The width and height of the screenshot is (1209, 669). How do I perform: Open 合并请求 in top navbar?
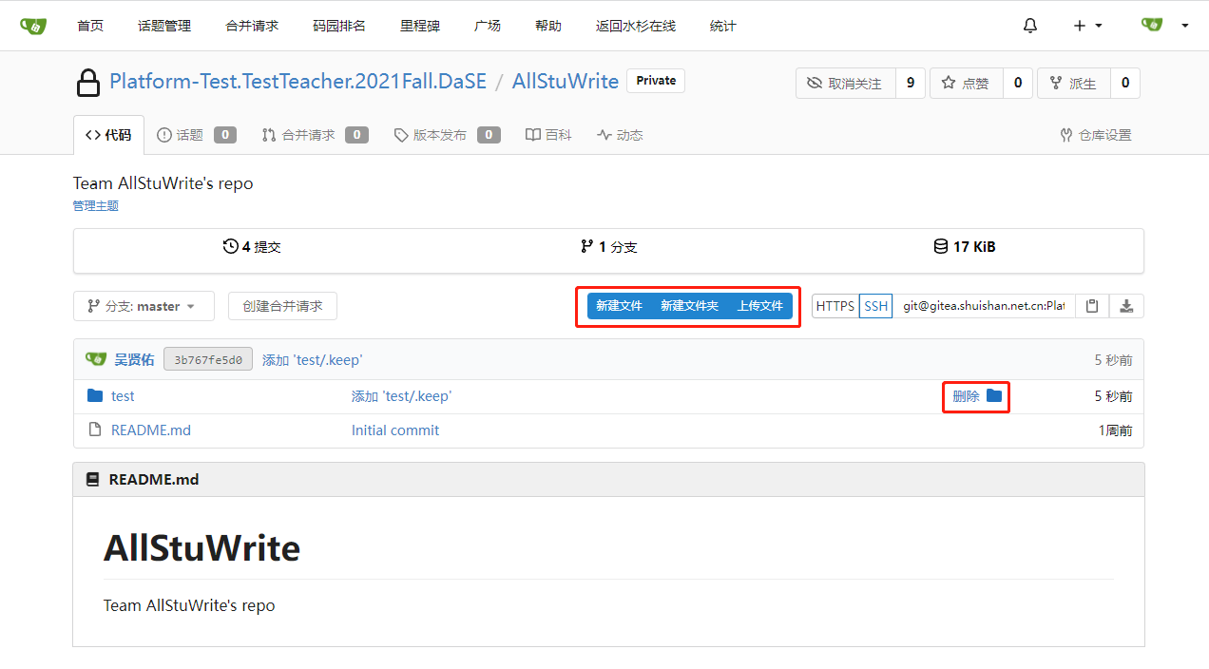(x=252, y=26)
